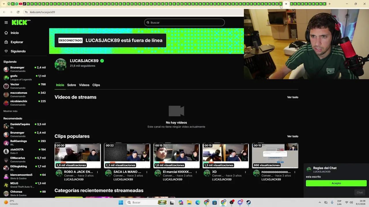Open Vector channel in sidebar
The width and height of the screenshot is (369, 207).
point(25,86)
